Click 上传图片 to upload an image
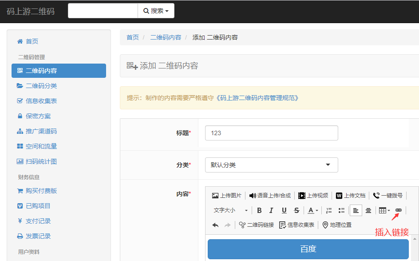This screenshot has height=261, width=419. point(227,195)
